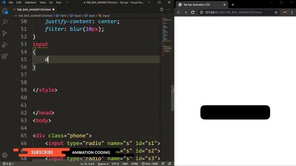The width and height of the screenshot is (296, 166).
Task: Click Ln 55, Col 6 in status bar
Action: coord(87,164)
